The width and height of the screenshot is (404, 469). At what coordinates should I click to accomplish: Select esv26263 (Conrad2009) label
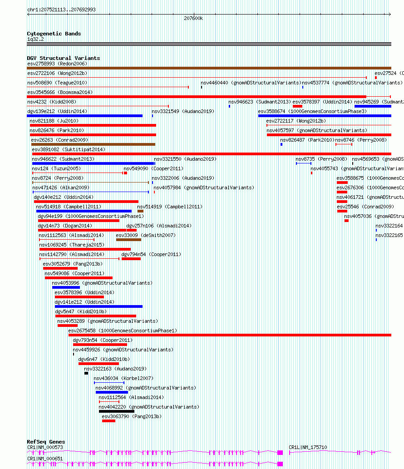click(59, 140)
